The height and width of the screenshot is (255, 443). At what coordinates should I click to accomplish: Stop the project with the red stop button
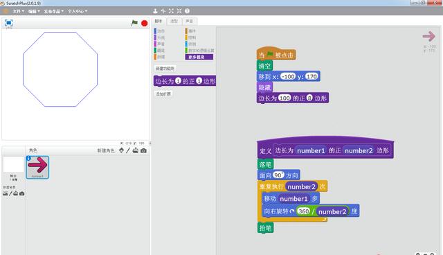click(145, 23)
